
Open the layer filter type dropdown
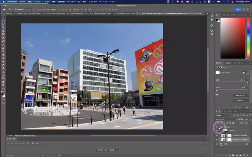tap(223, 115)
